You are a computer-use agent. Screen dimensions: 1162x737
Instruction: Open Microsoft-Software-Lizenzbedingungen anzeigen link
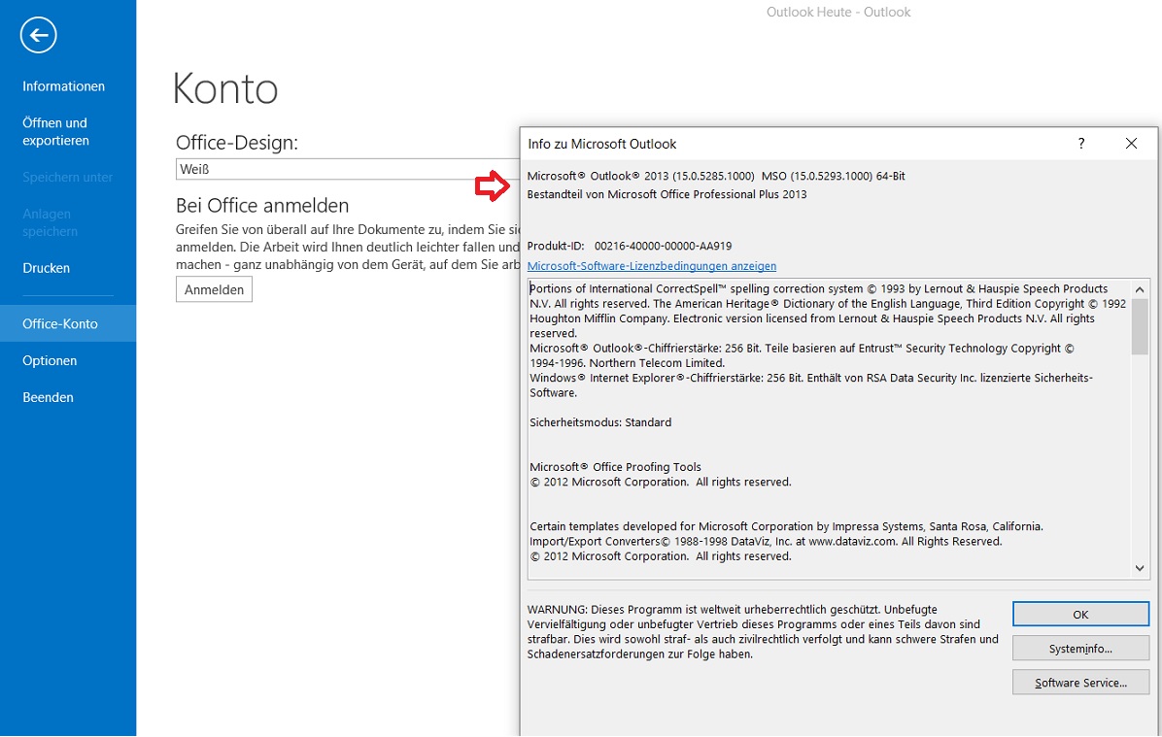pyautogui.click(x=651, y=266)
